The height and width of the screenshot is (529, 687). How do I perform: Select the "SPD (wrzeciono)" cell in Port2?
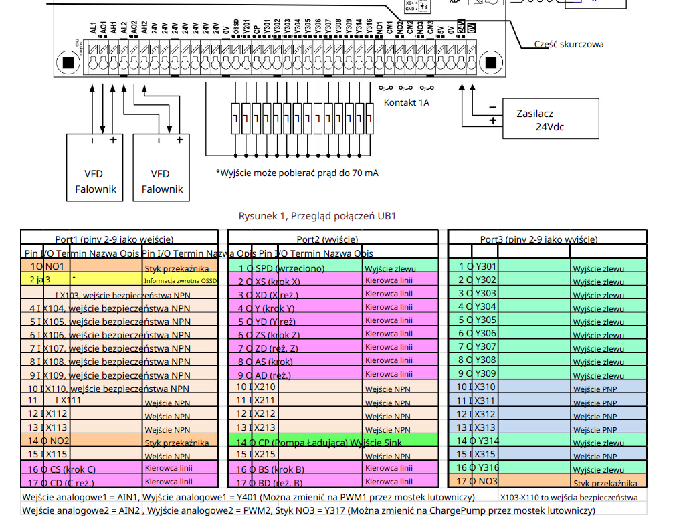click(290, 268)
